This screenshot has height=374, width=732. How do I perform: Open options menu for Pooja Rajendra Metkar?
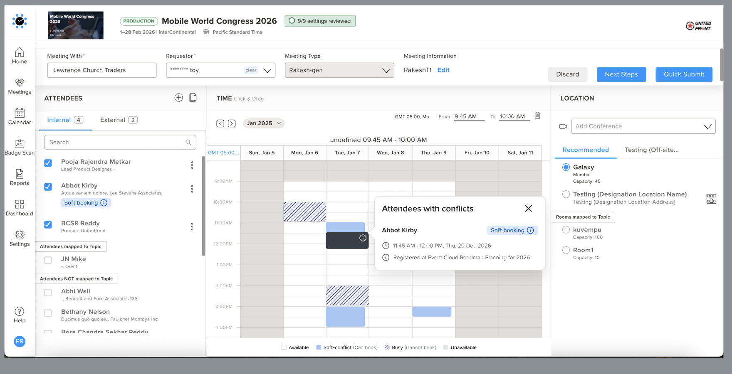coord(192,165)
